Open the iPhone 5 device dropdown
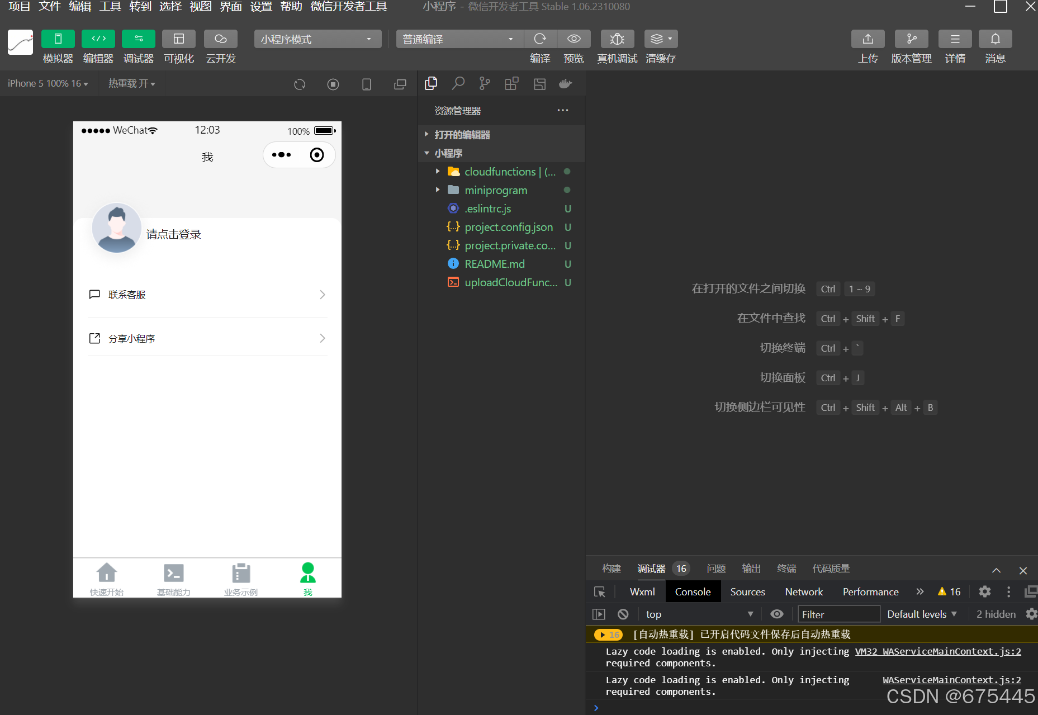This screenshot has width=1038, height=715. (x=48, y=83)
